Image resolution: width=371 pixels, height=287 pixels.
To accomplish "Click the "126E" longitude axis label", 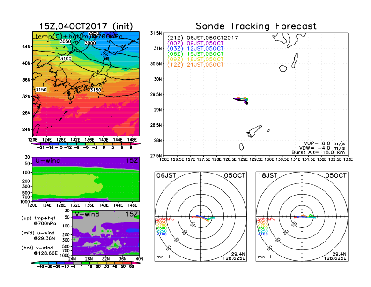I will [164, 159].
